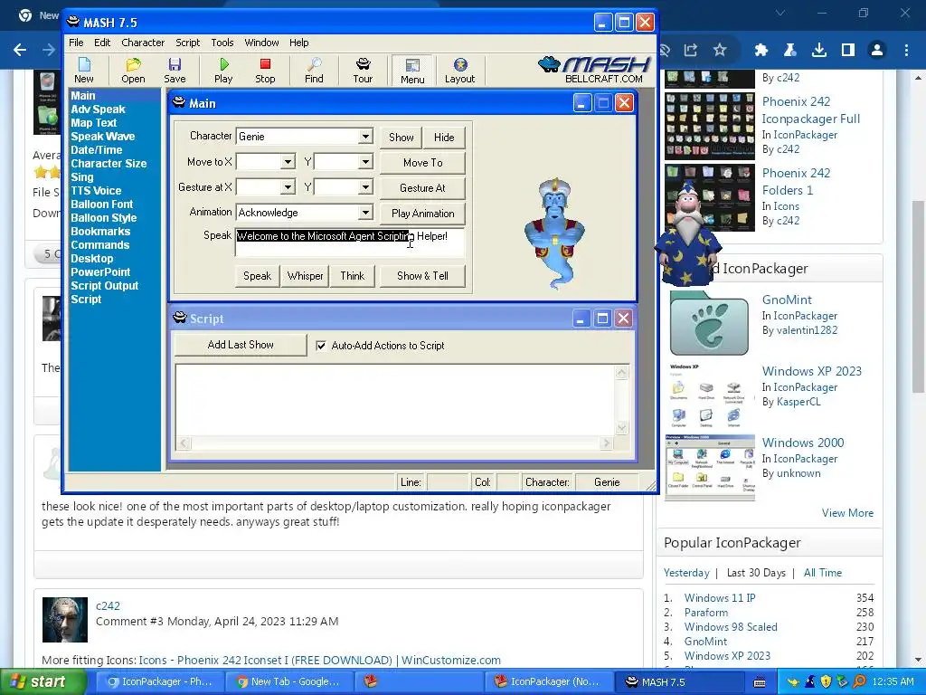Open the Windows XP 2023 IconPackager thumbnail

[709, 396]
